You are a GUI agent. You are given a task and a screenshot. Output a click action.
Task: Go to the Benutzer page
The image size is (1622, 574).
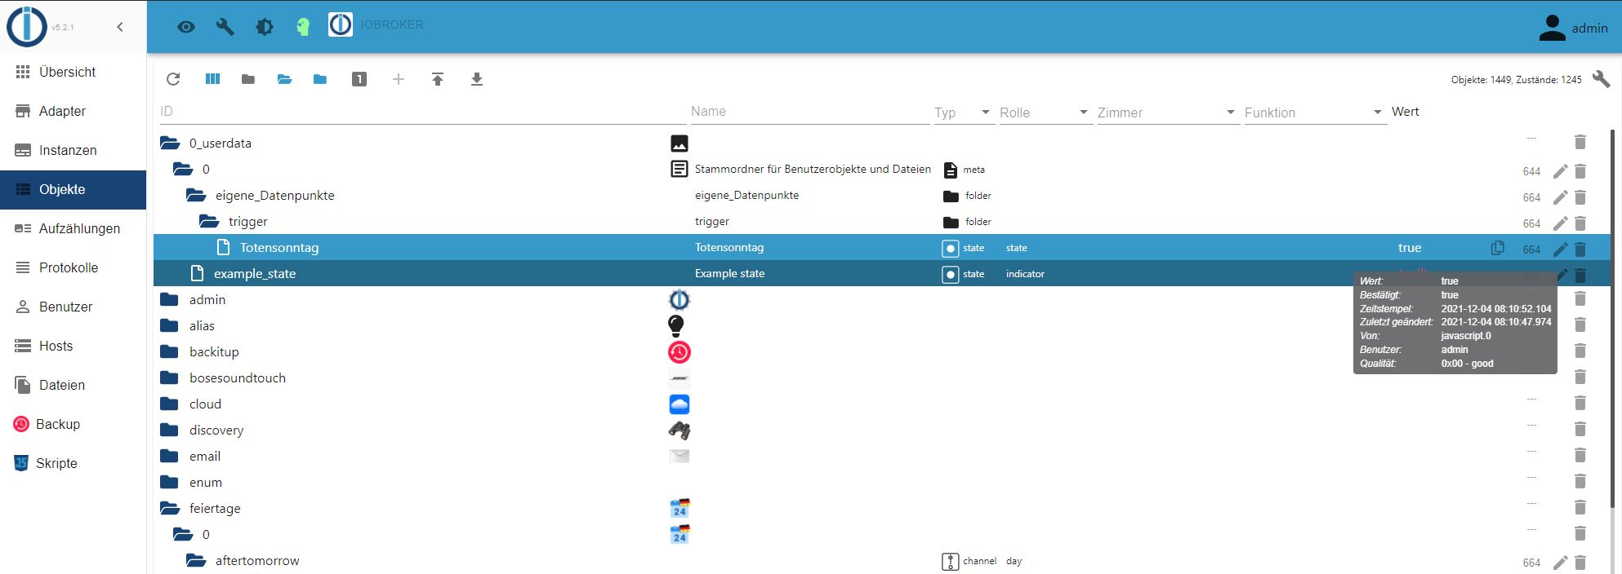coord(74,307)
